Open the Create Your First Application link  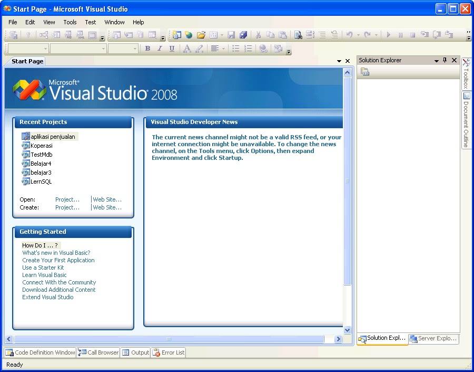(58, 260)
